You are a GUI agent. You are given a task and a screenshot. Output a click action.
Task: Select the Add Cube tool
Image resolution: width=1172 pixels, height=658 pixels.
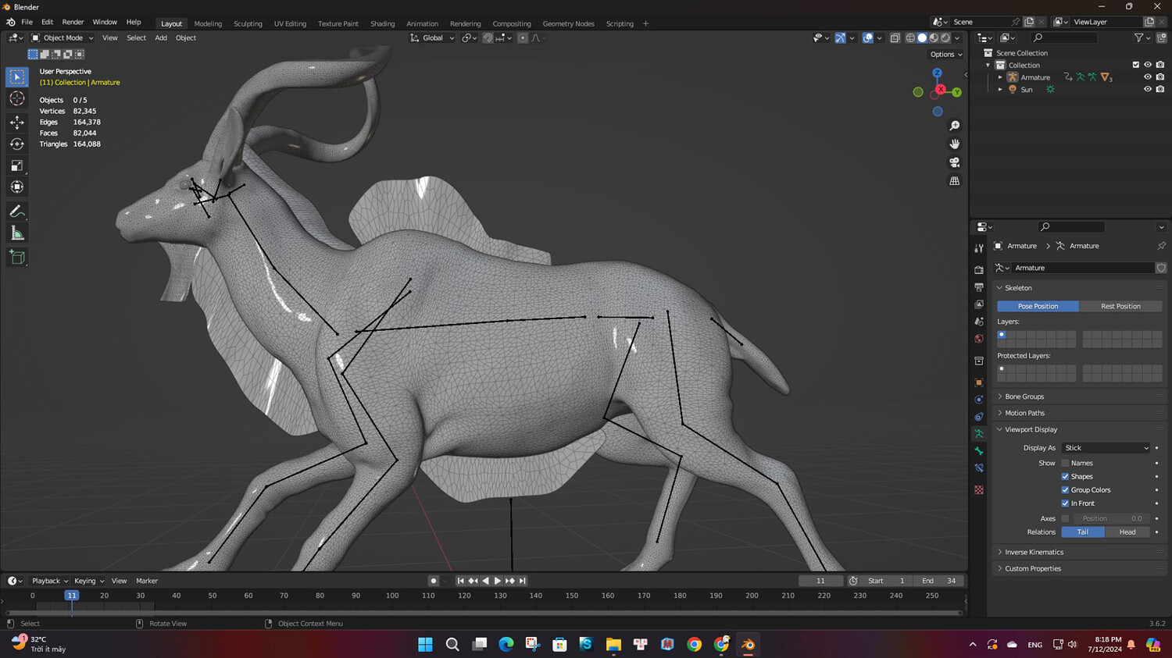click(x=17, y=258)
